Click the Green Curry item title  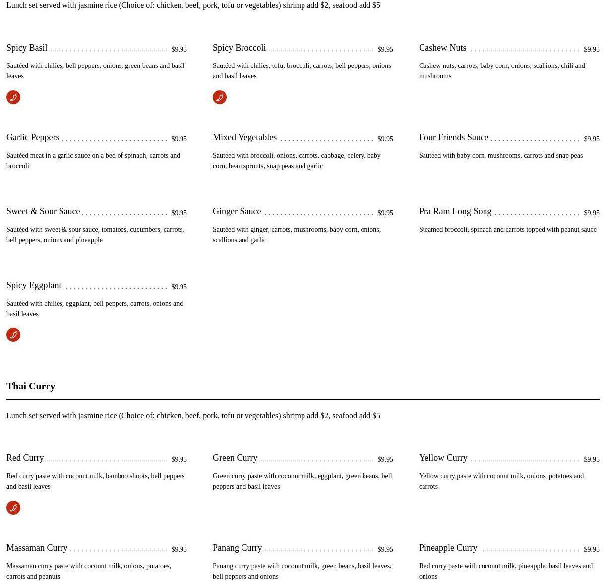pos(235,458)
